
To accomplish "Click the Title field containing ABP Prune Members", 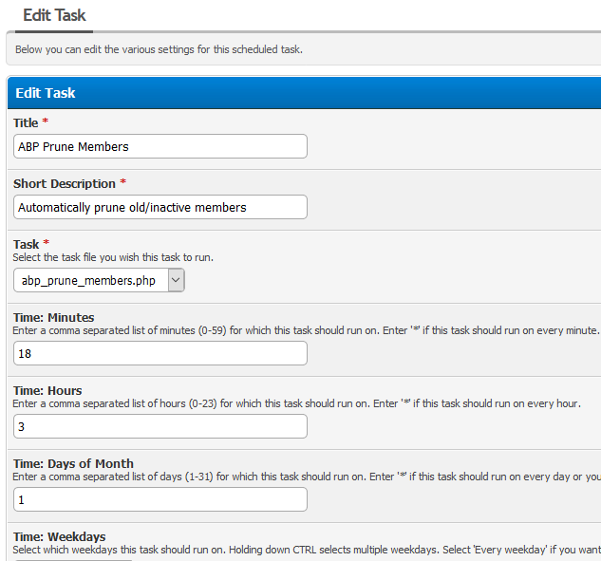I will coord(160,146).
